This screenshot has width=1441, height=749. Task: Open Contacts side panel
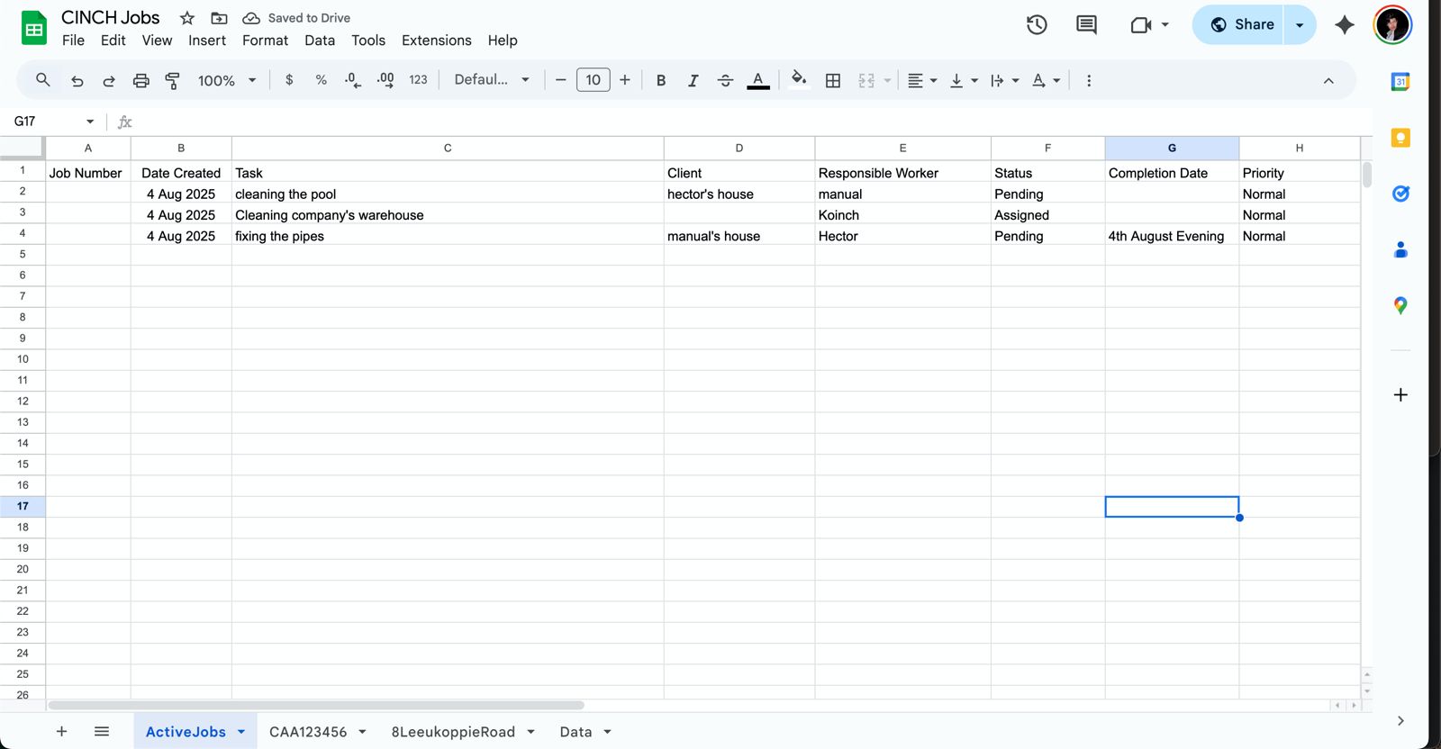click(1400, 249)
